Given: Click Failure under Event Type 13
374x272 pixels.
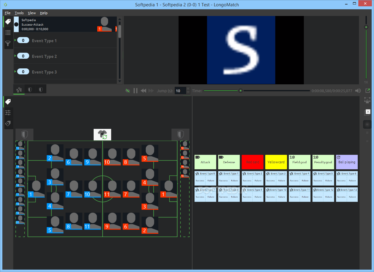Looking at the screenshot, I should click(x=352, y=197).
